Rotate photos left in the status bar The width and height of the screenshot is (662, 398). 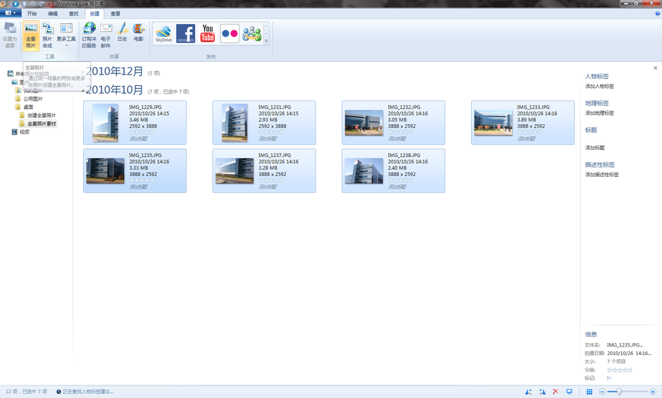click(x=528, y=392)
